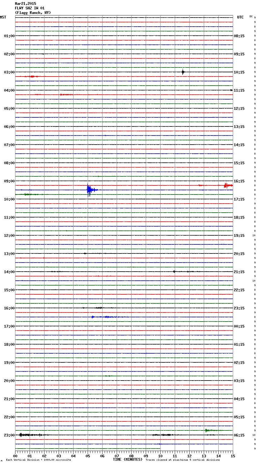Click the 19:15 UTC time label
The height and width of the screenshot is (464, 257).
(x=239, y=236)
